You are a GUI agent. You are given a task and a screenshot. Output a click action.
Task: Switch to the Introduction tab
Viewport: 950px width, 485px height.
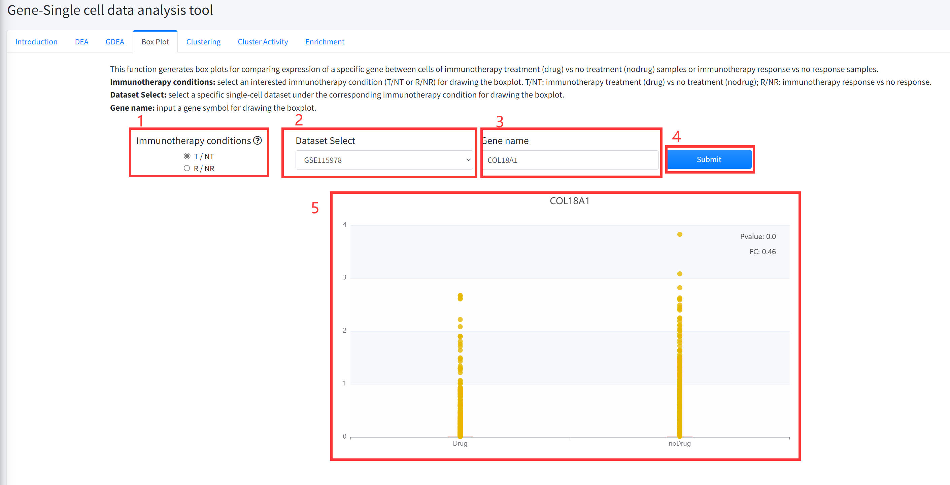[36, 42]
